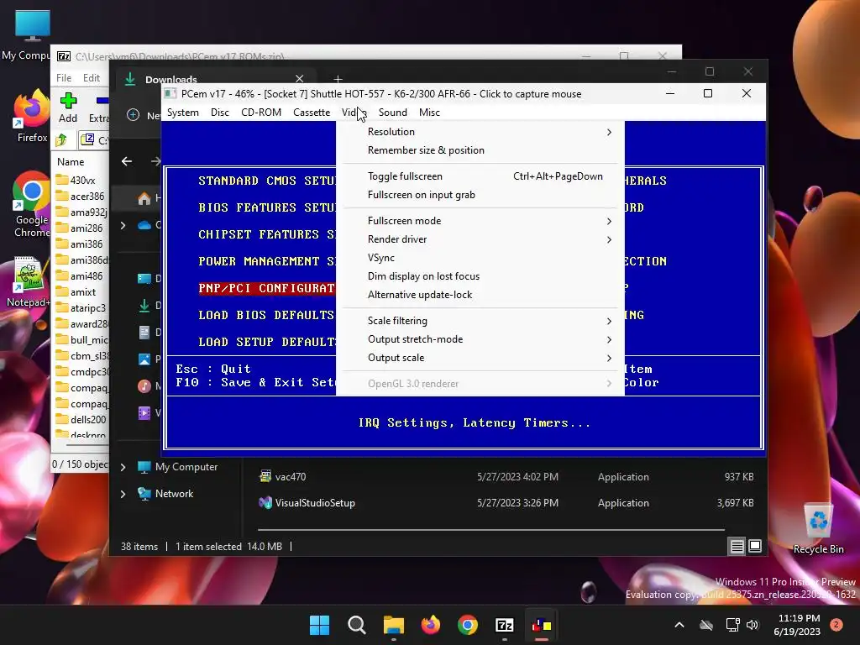The height and width of the screenshot is (645, 860).
Task: Toggle Remember size & position
Action: click(480, 150)
